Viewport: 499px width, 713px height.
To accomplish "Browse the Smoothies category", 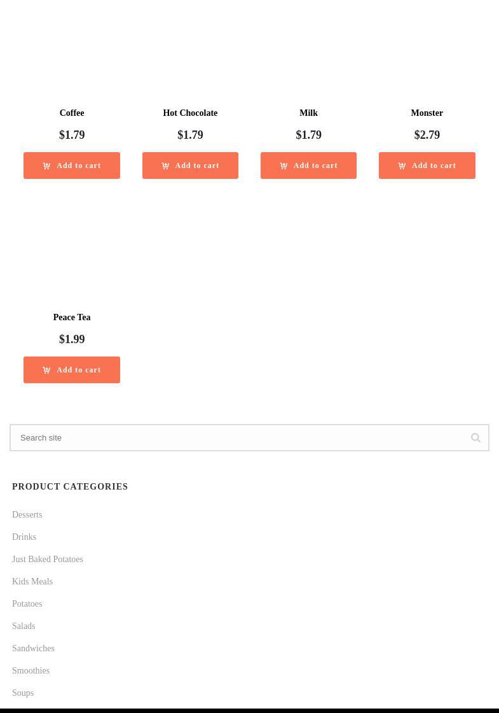I will coord(31,671).
